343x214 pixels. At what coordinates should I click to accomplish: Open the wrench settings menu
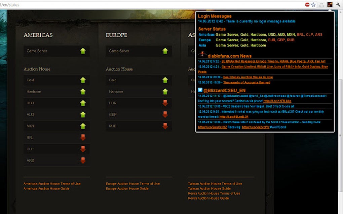click(338, 5)
